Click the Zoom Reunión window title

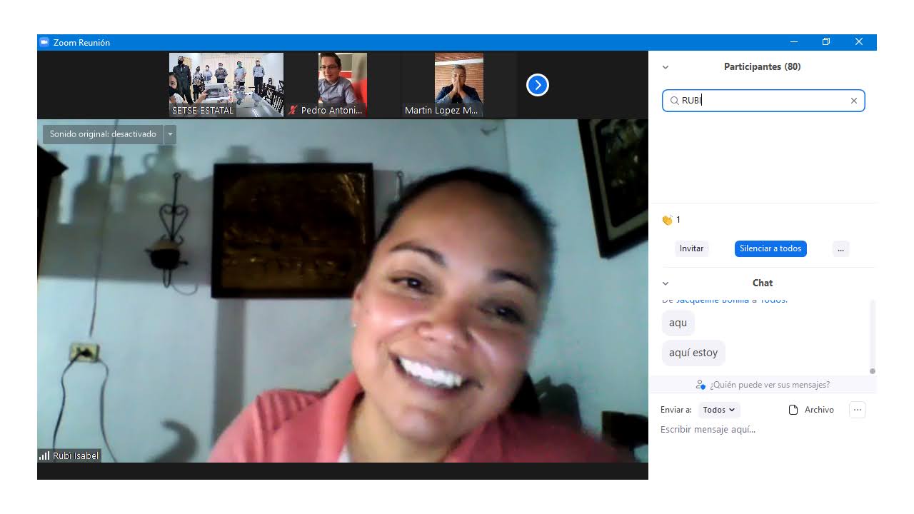(x=81, y=43)
